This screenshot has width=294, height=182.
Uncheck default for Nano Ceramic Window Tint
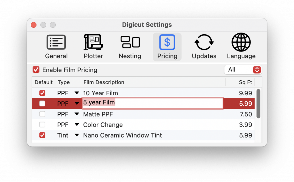(x=42, y=135)
